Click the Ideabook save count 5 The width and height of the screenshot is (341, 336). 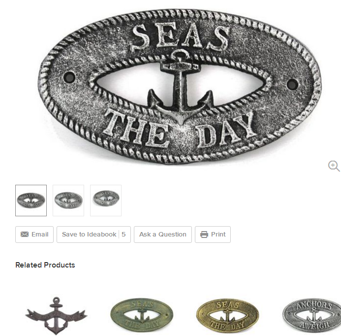pos(124,235)
